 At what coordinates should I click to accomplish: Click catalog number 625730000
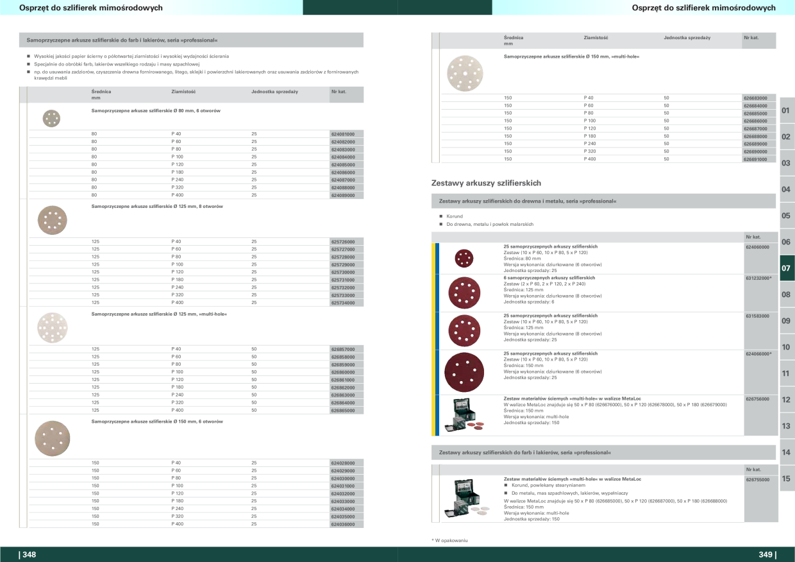[343, 272]
